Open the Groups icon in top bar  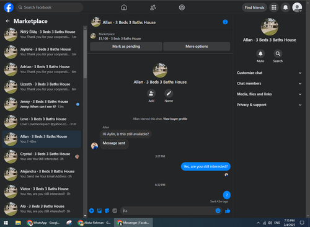(182, 7)
